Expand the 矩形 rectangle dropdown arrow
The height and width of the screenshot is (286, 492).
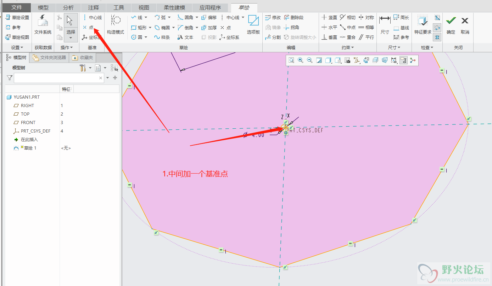tap(150, 27)
